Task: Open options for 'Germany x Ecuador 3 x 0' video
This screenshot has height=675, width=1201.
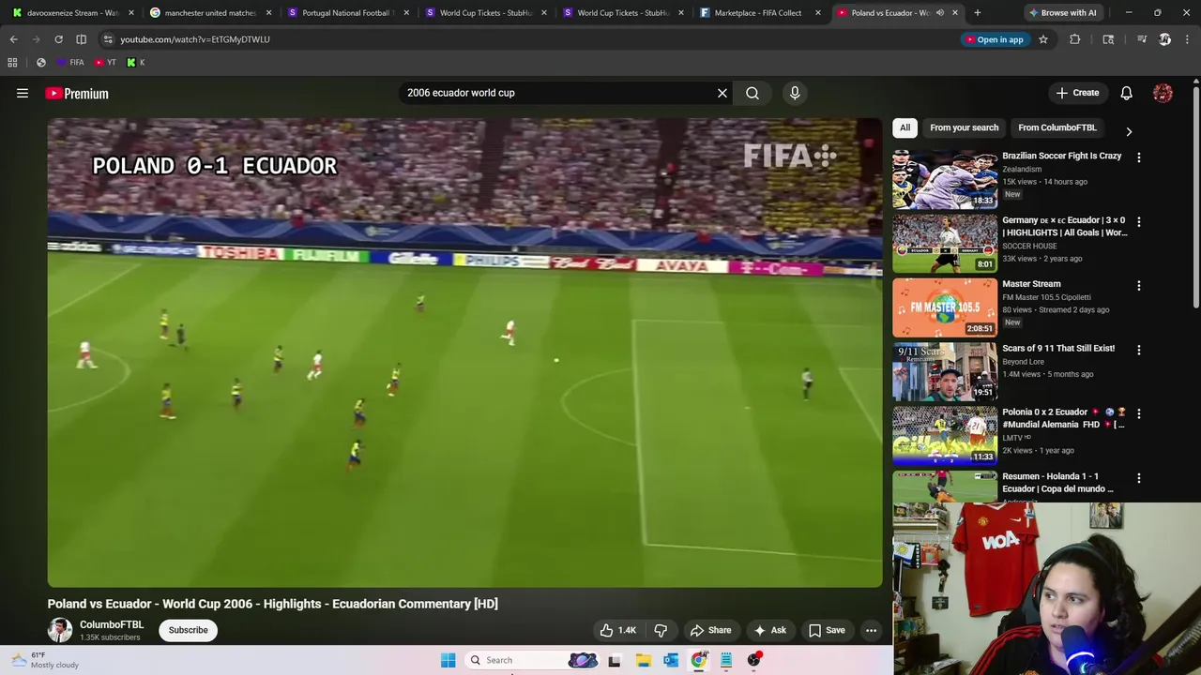Action: 1138,221
